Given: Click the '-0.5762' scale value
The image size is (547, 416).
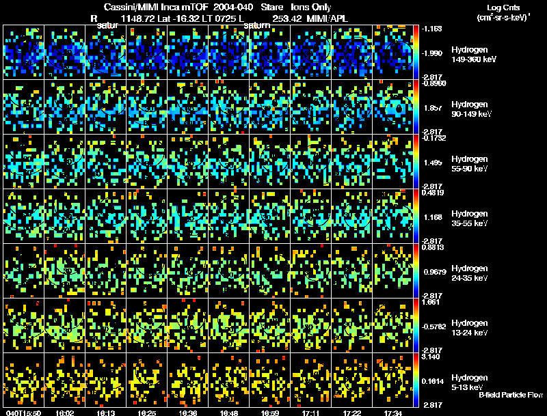Looking at the screenshot, I should 433,327.
